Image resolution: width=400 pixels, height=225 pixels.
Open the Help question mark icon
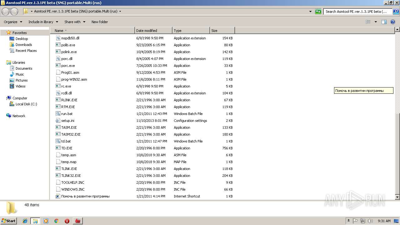click(393, 22)
